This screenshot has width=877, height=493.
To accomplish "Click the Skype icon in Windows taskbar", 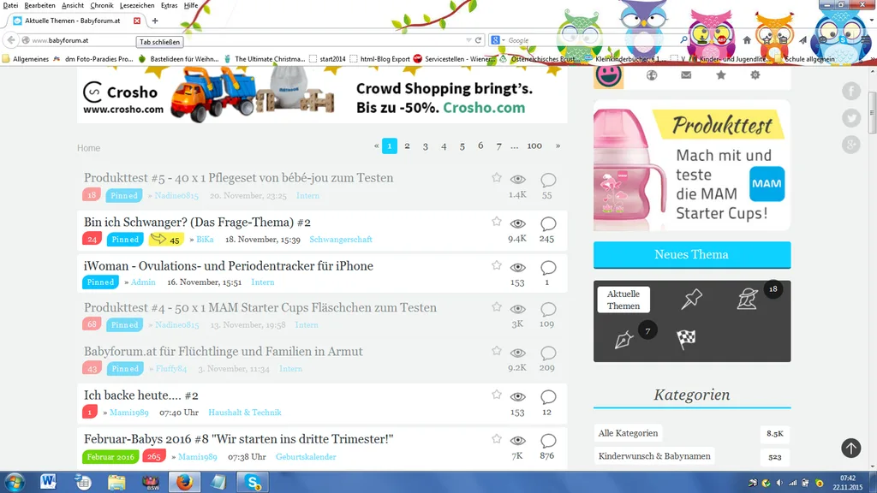I will 253,482.
